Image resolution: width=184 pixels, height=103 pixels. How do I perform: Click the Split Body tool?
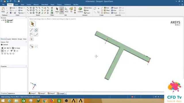click(x=88, y=8)
